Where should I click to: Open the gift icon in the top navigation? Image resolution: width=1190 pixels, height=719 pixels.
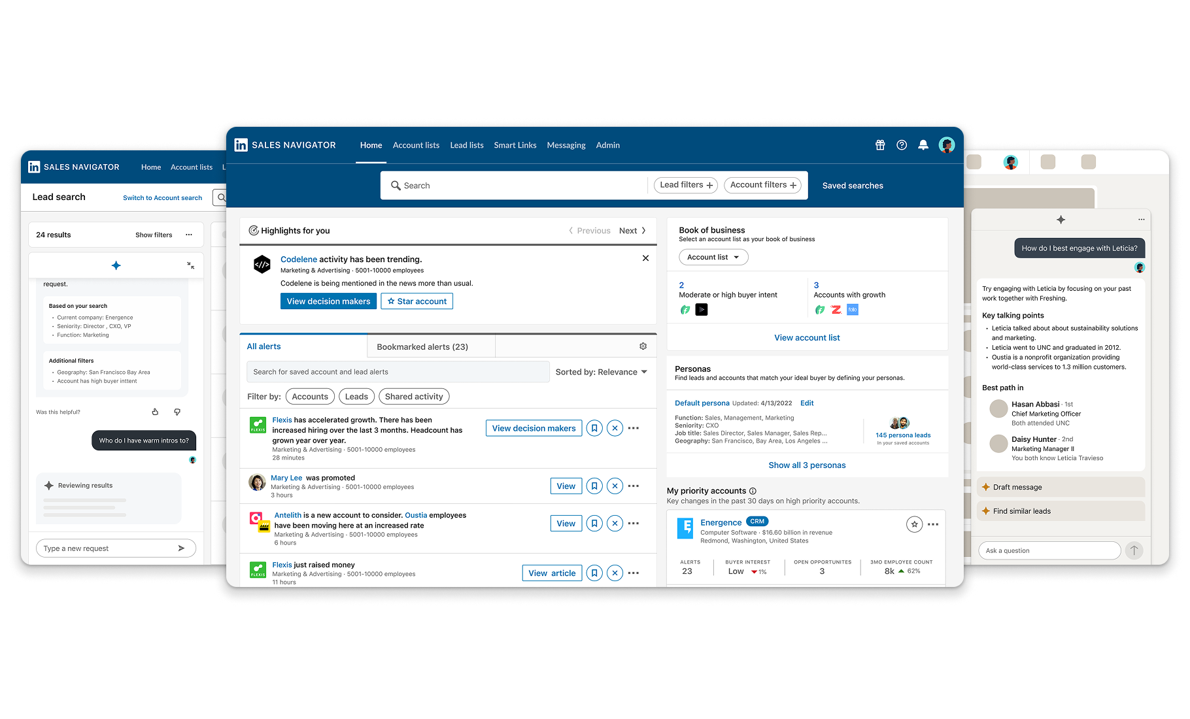click(x=880, y=145)
